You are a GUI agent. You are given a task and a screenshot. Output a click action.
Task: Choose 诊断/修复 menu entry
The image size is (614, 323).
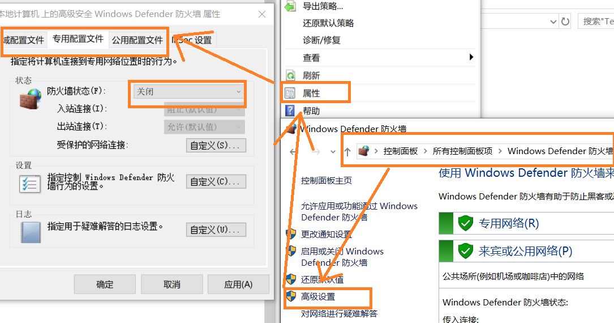(321, 40)
